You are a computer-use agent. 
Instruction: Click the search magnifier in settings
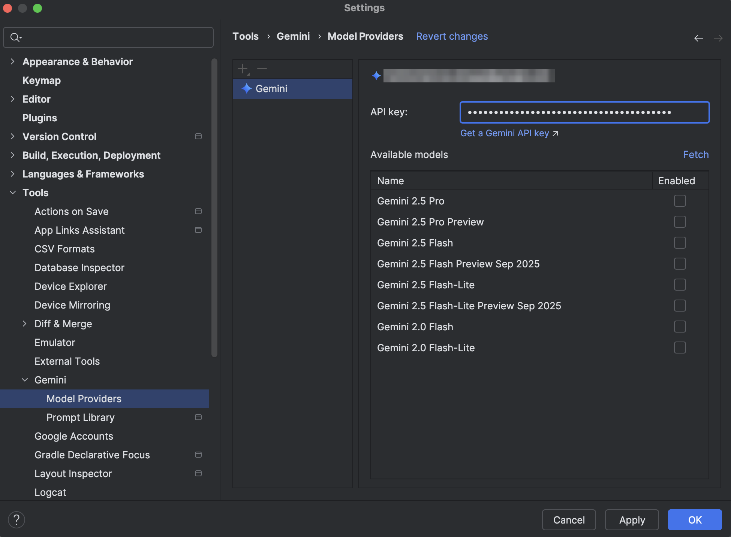(15, 37)
